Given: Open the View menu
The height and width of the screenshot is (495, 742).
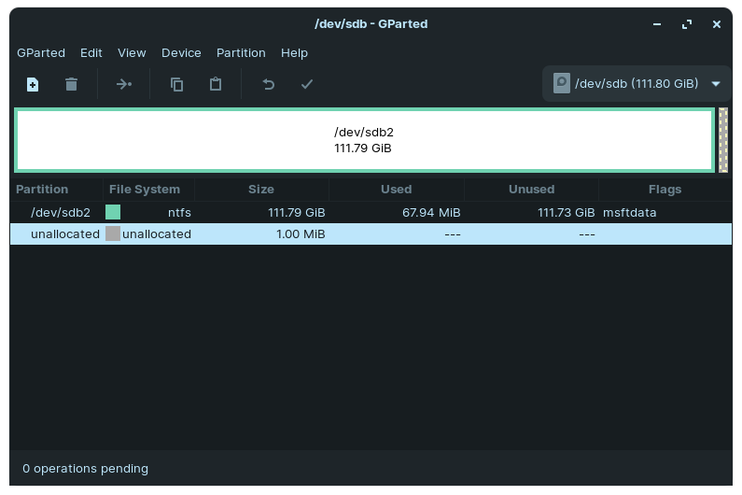Looking at the screenshot, I should tap(132, 53).
